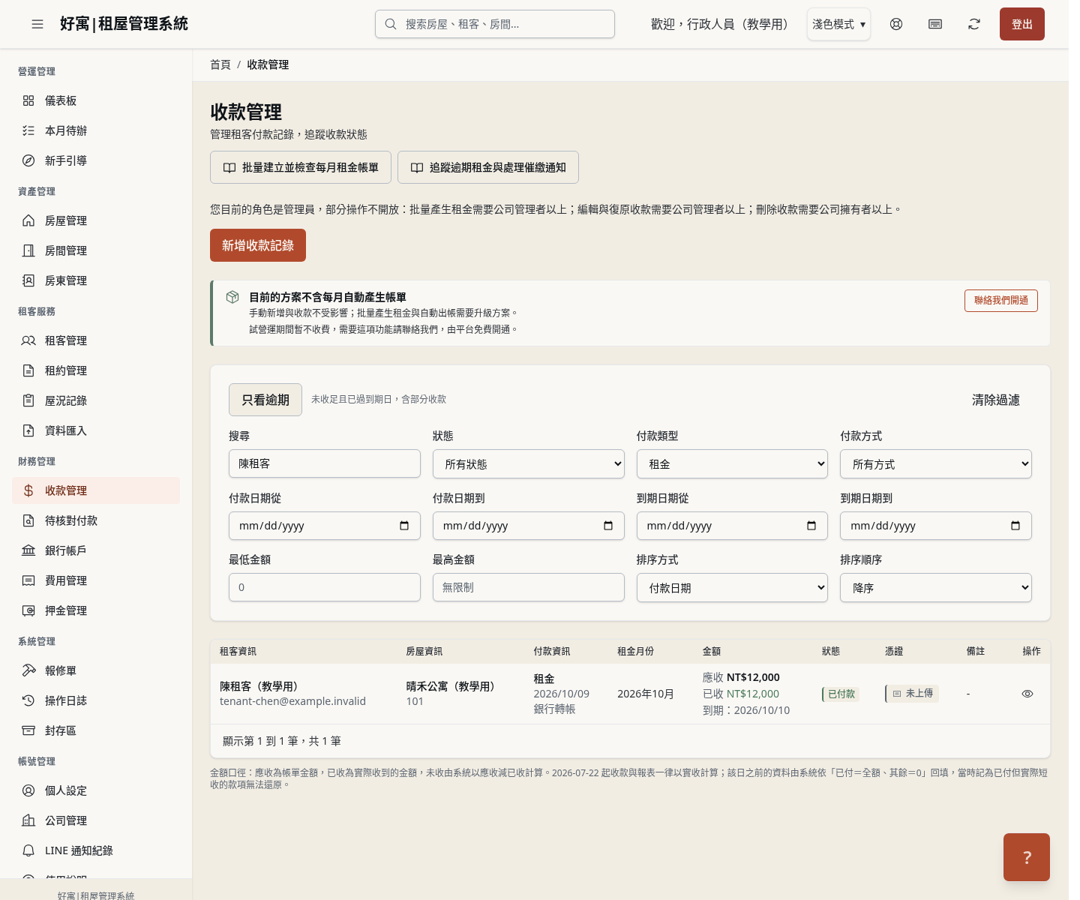Open 儀表板 dashboard icon in sidebar
The image size is (1080, 900).
click(x=28, y=100)
